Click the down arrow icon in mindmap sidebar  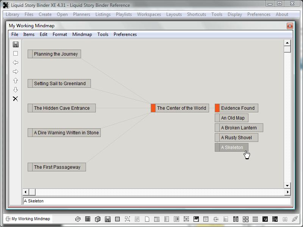click(x=16, y=90)
